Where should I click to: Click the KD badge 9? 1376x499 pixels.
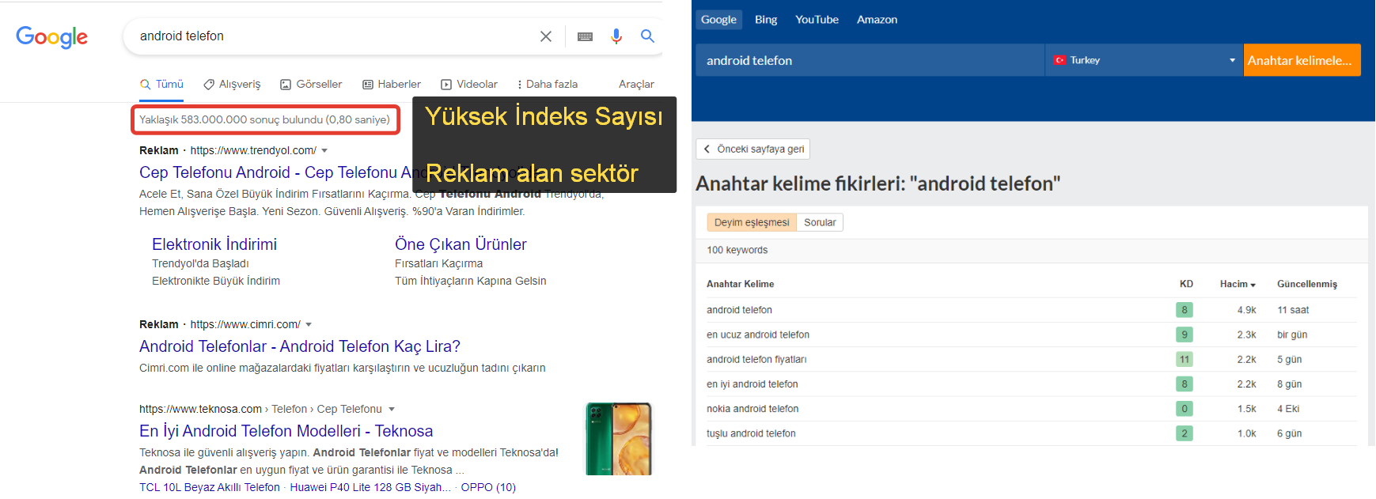(1185, 335)
